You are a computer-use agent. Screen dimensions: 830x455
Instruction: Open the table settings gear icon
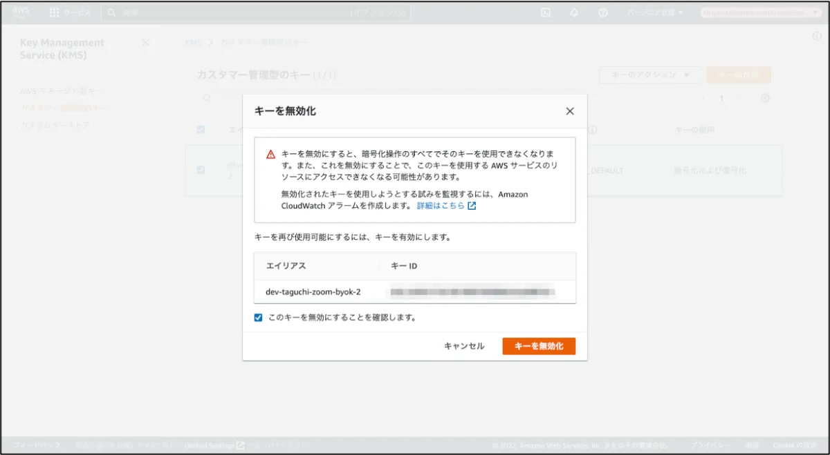(x=765, y=98)
